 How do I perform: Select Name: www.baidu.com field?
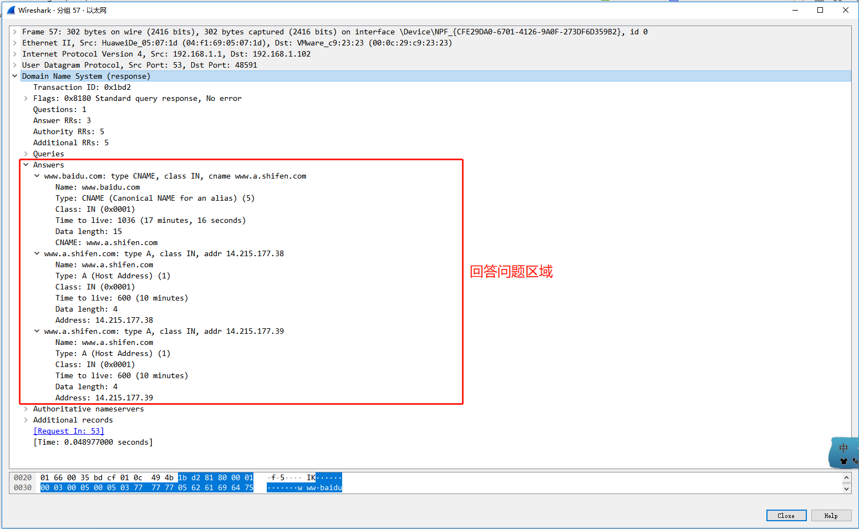pos(98,187)
